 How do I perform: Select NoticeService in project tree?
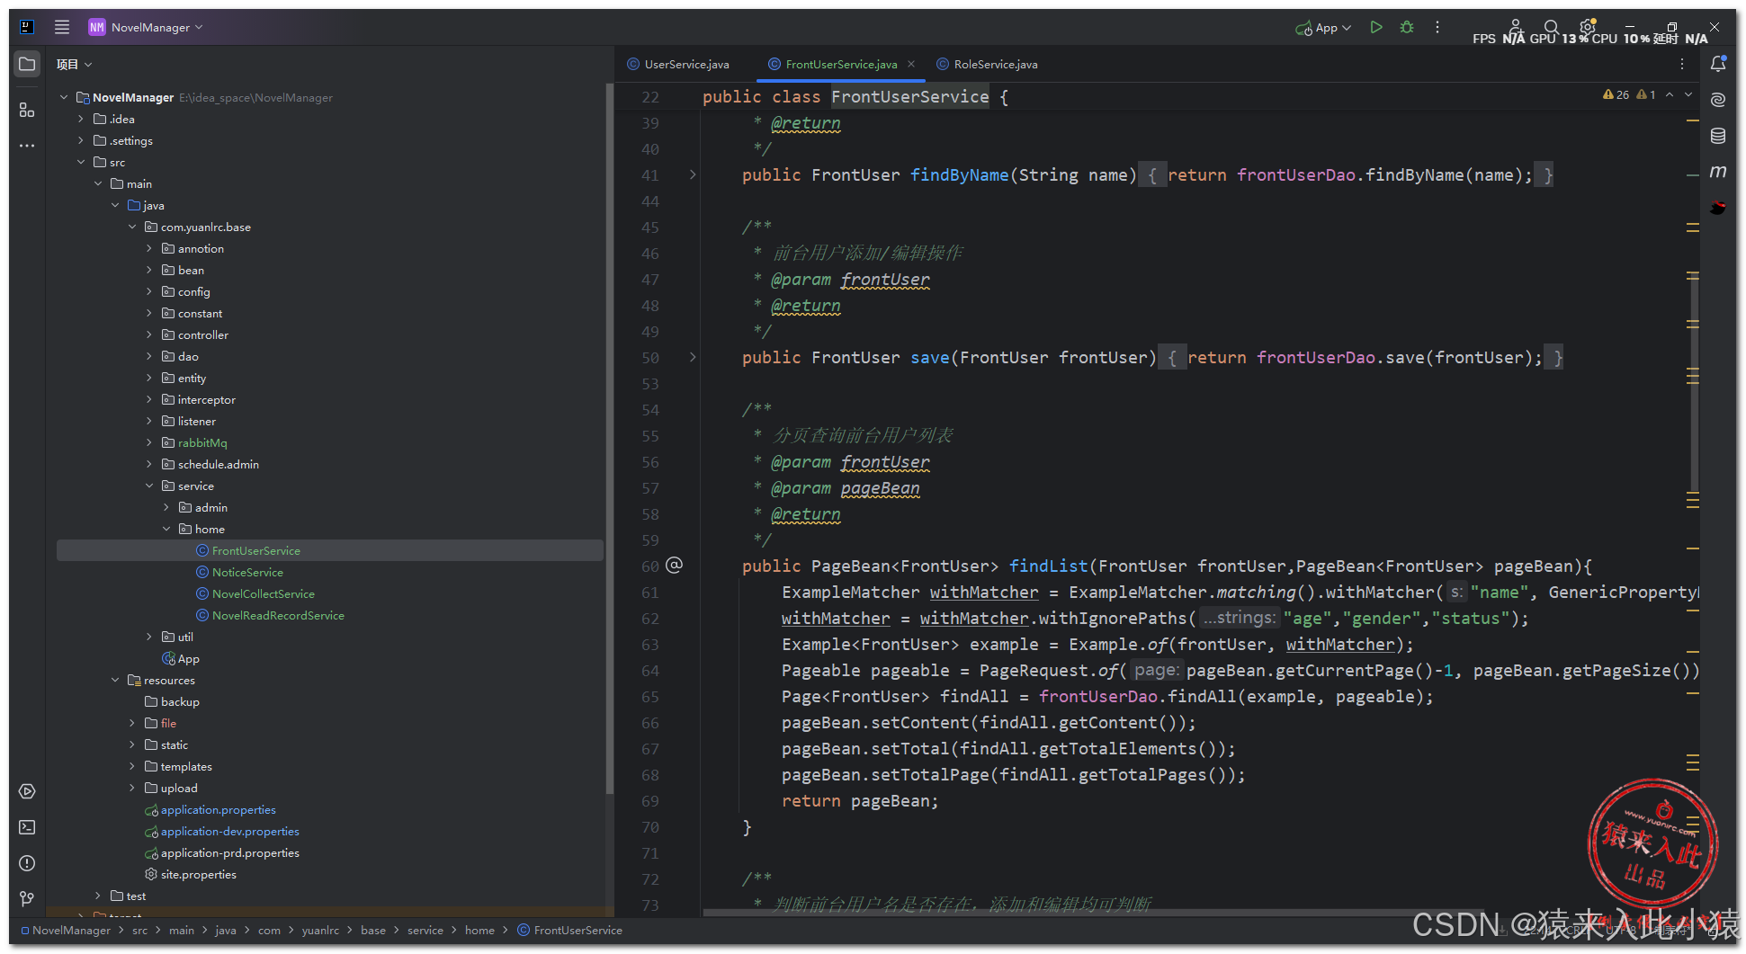click(247, 572)
